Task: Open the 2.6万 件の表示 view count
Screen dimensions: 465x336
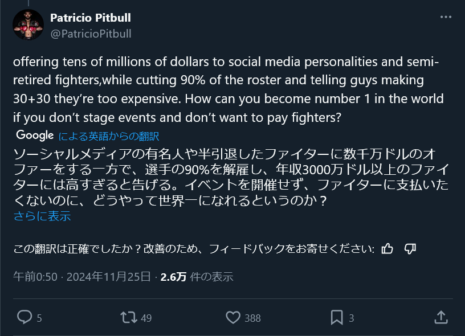Action: 197,277
